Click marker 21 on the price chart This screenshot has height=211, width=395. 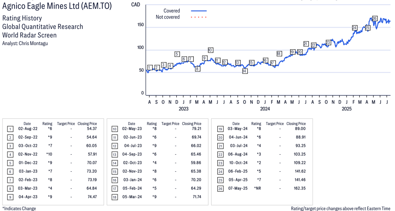(306, 44)
